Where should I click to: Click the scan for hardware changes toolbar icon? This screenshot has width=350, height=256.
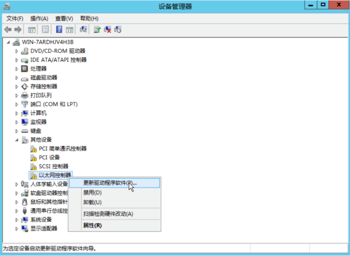[x=83, y=30]
